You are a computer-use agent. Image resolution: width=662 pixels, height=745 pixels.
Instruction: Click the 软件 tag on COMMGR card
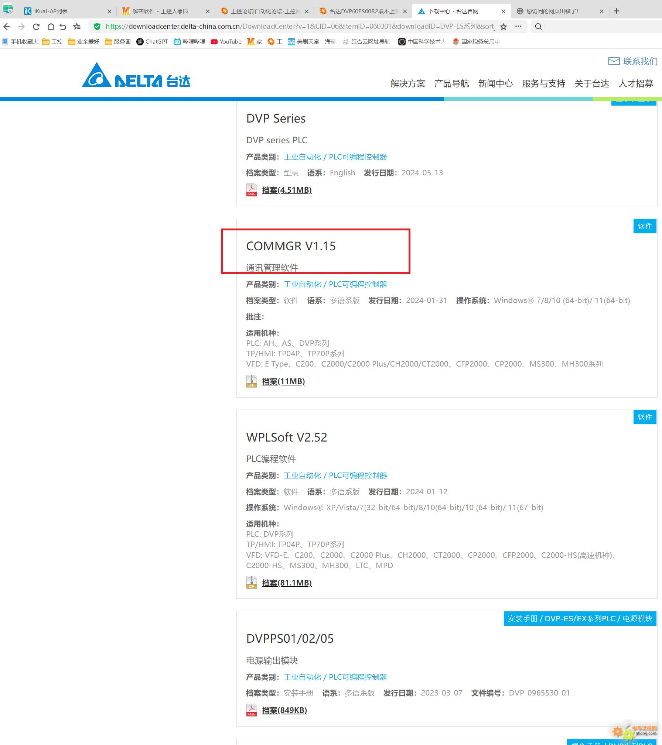(x=645, y=226)
